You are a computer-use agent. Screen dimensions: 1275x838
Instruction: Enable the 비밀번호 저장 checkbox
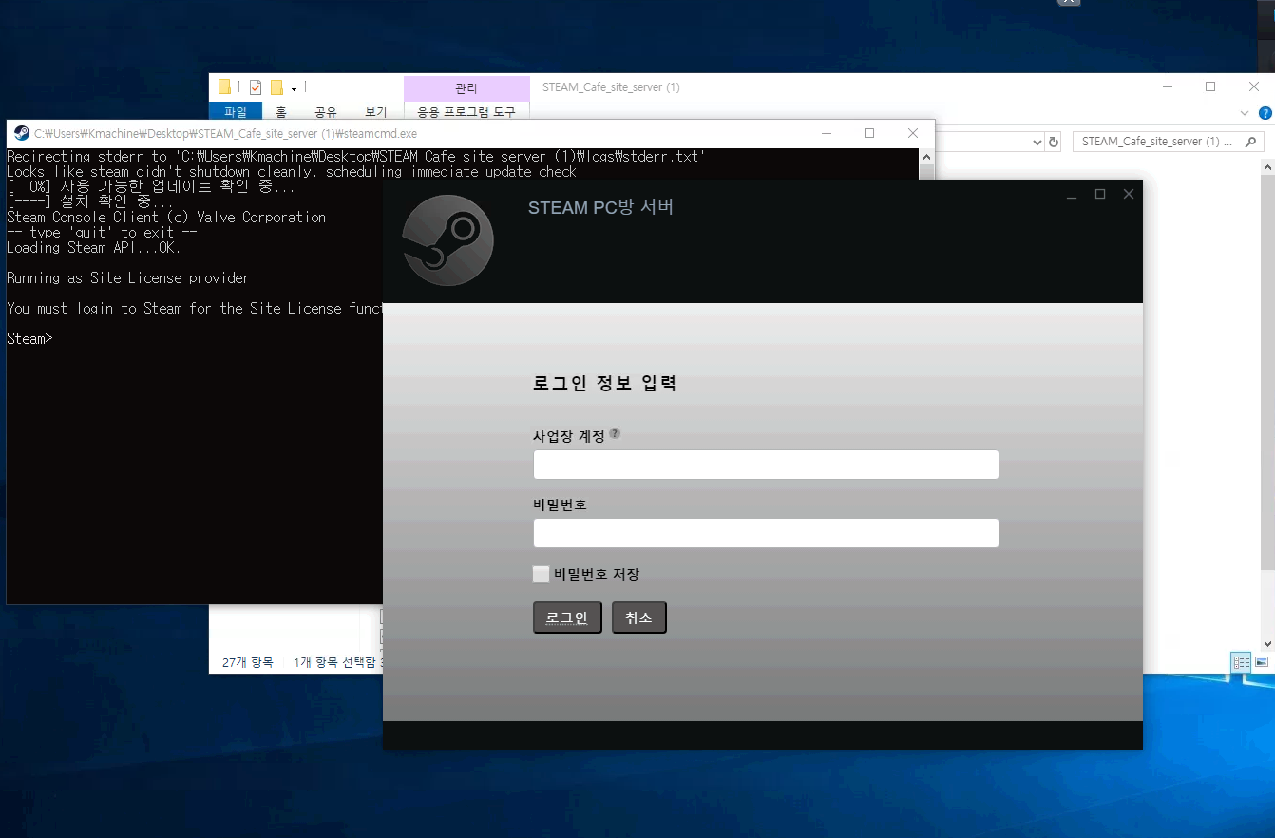coord(541,574)
